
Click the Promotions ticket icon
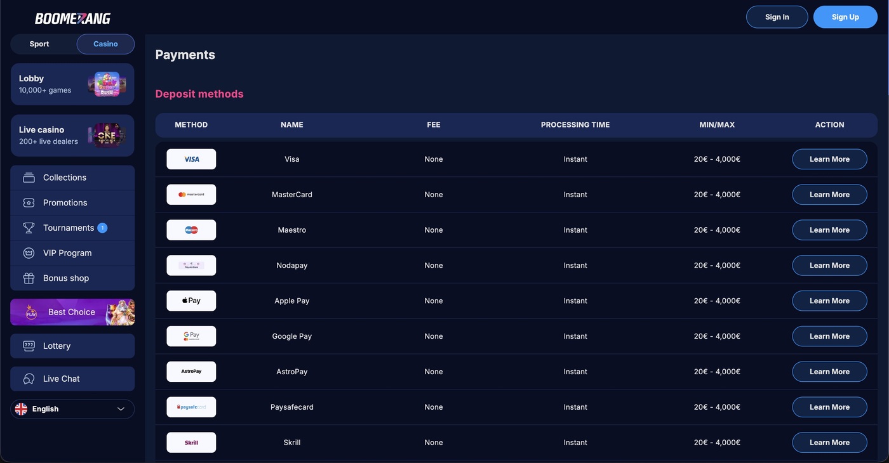pyautogui.click(x=29, y=203)
